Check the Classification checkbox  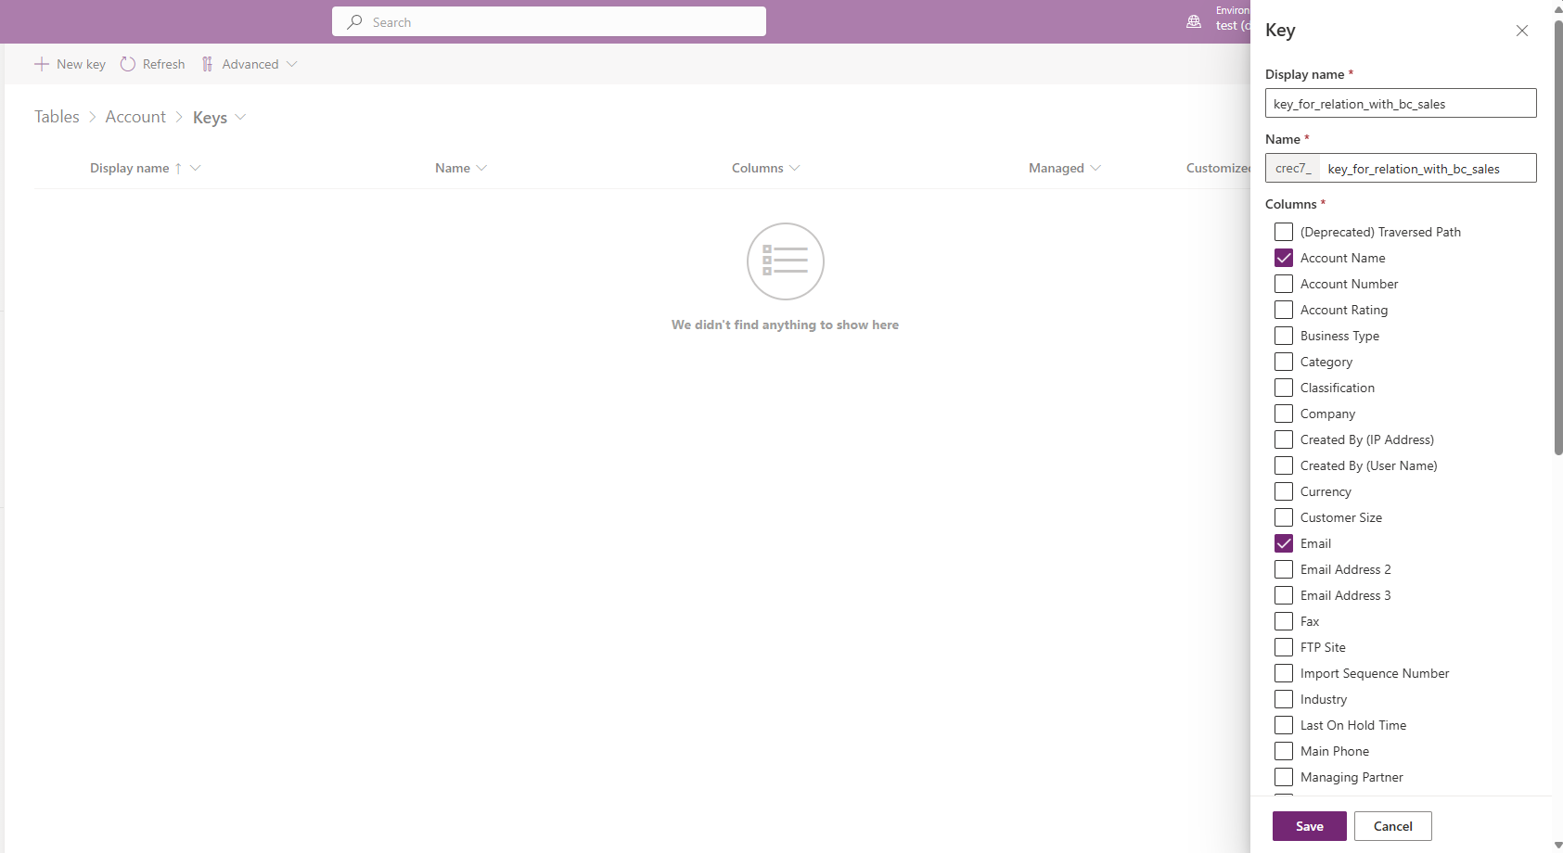click(x=1284, y=388)
